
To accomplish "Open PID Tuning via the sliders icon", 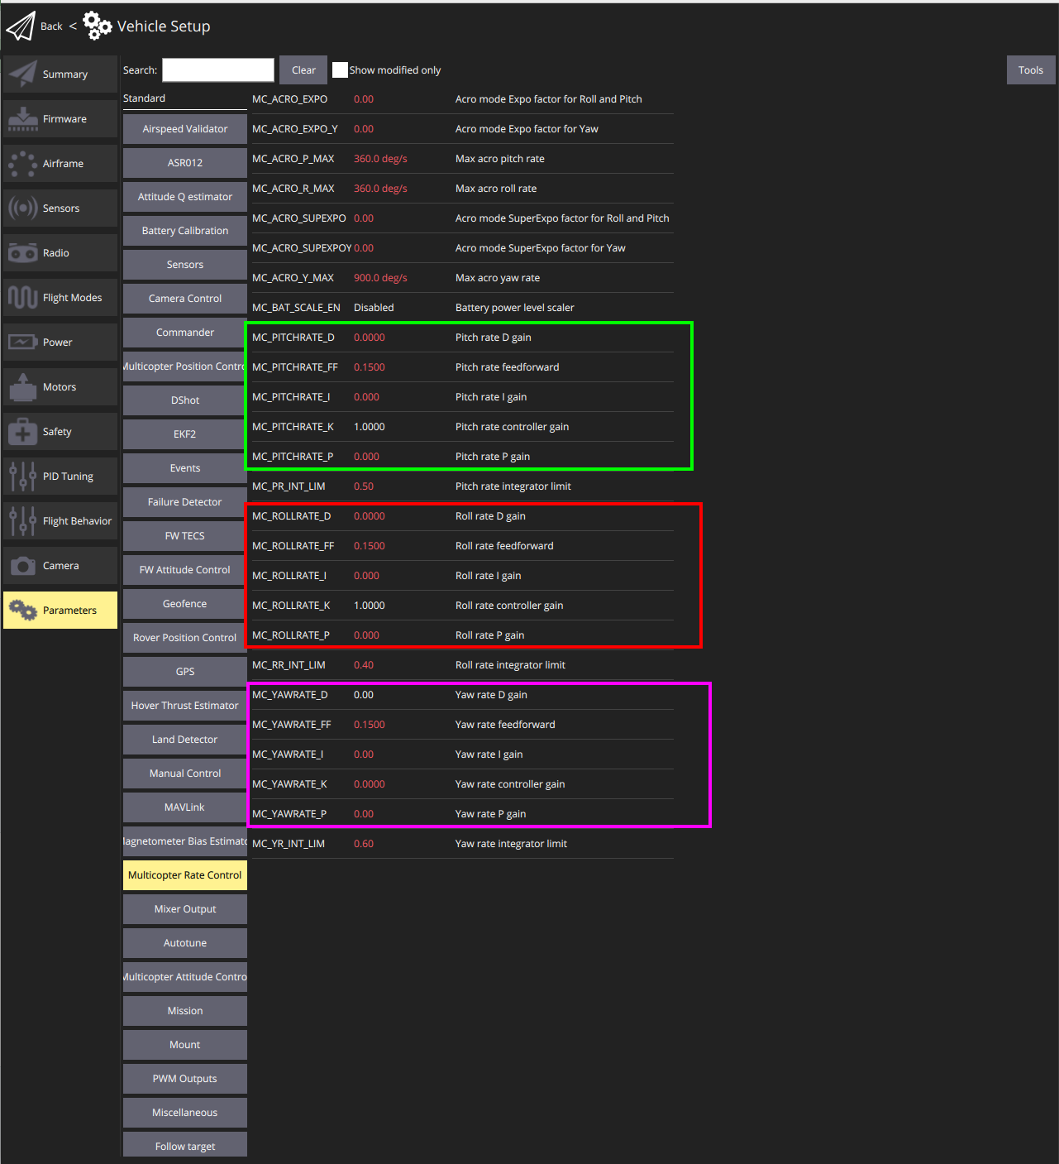I will [x=22, y=477].
